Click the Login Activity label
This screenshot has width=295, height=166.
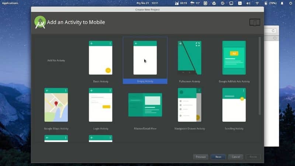click(101, 128)
